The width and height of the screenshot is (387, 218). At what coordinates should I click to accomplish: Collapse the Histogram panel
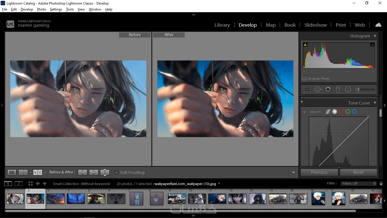(x=375, y=36)
